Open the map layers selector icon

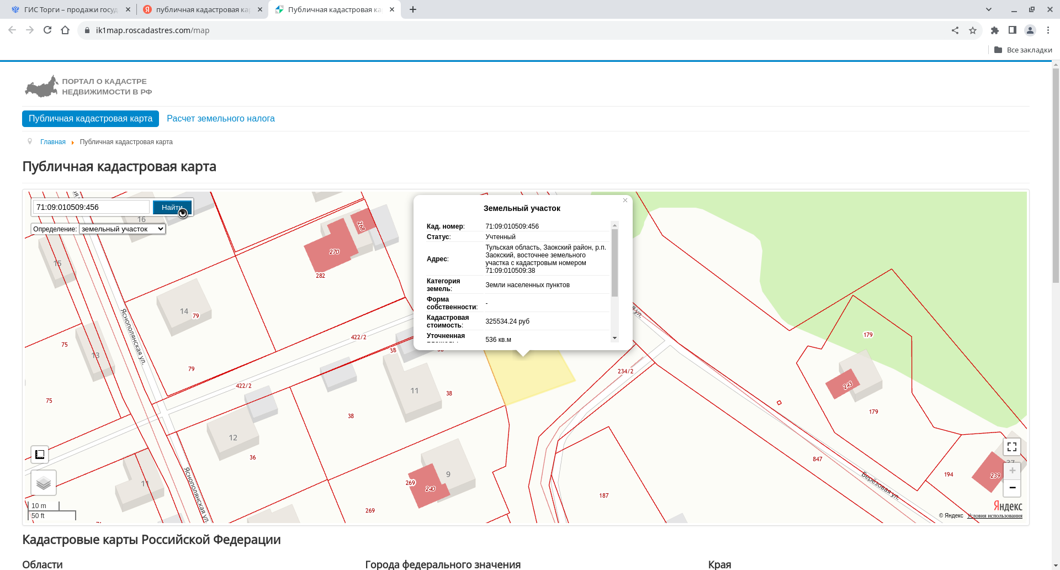coord(44,483)
